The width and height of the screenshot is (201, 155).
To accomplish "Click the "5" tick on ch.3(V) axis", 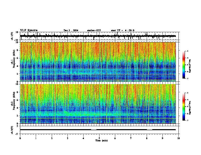I will pyautogui.click(x=18, y=126).
